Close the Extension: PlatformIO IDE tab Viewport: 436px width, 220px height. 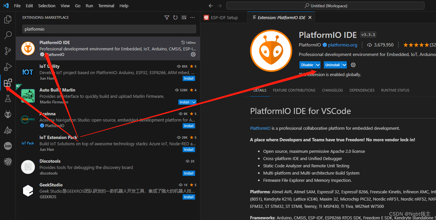pyautogui.click(x=310, y=17)
